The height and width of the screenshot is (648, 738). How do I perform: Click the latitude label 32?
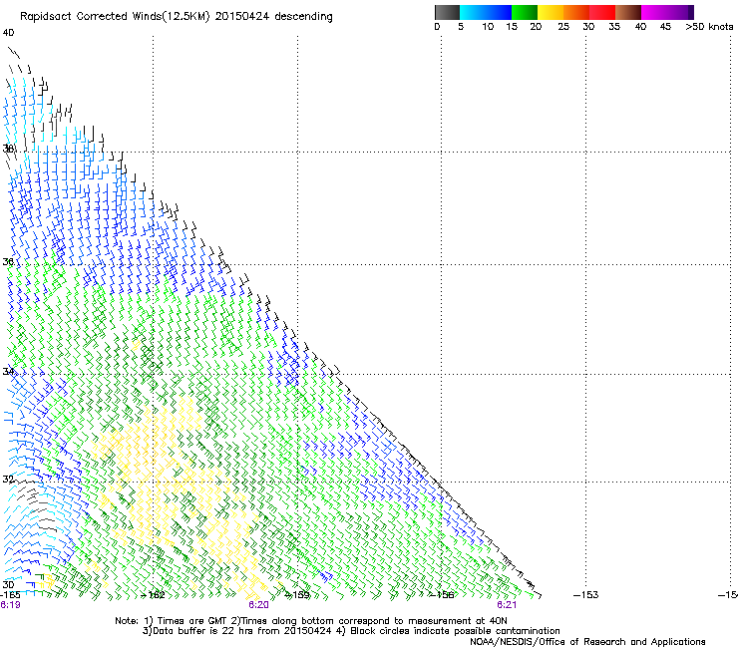[x=8, y=480]
